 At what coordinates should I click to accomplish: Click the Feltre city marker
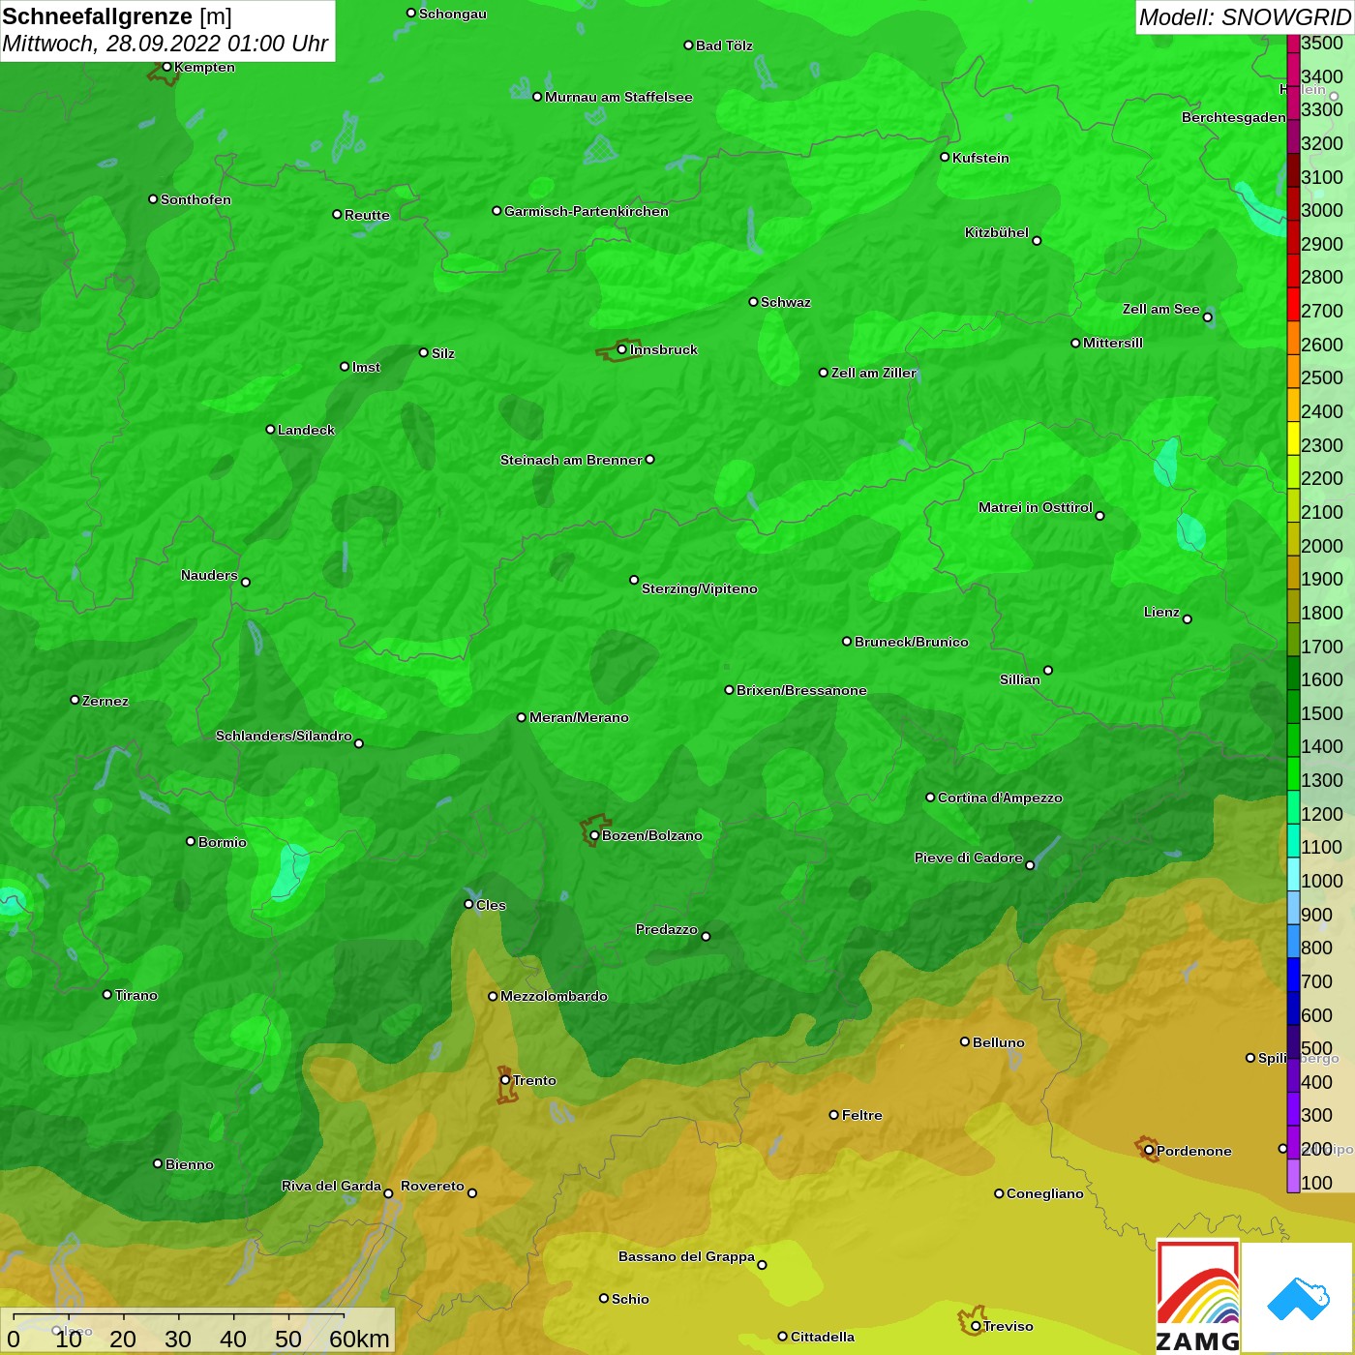coord(833,1115)
